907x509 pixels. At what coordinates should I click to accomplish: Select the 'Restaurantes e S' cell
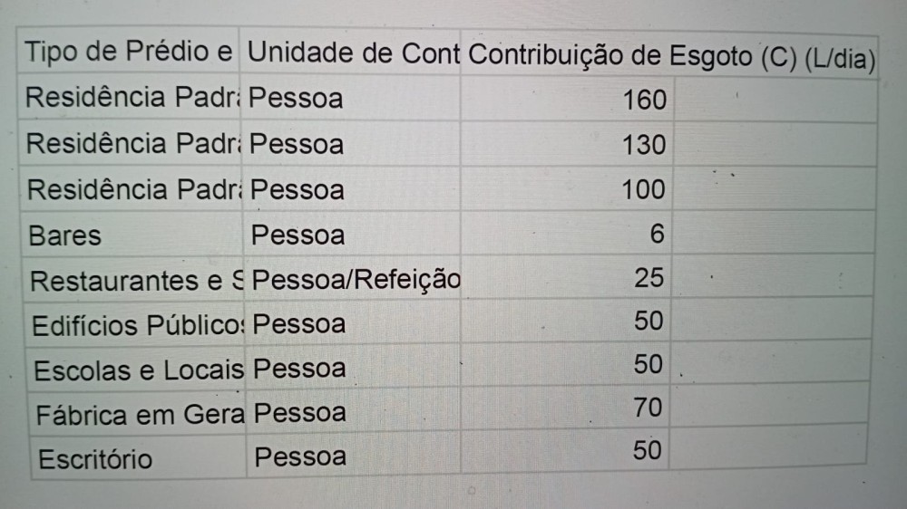pyautogui.click(x=136, y=281)
